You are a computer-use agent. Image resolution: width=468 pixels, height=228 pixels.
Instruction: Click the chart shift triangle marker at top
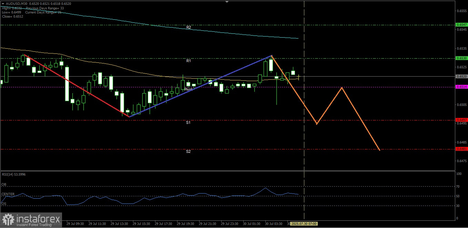pos(227,2)
